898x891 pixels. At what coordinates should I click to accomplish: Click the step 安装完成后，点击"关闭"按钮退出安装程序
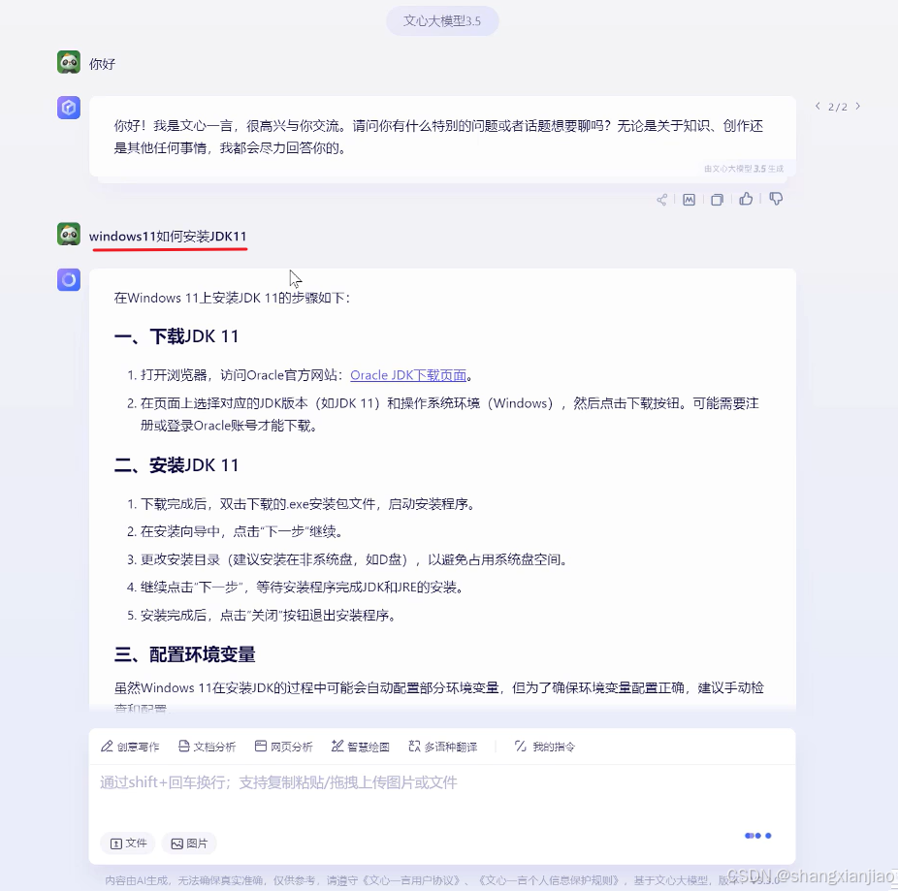[261, 615]
